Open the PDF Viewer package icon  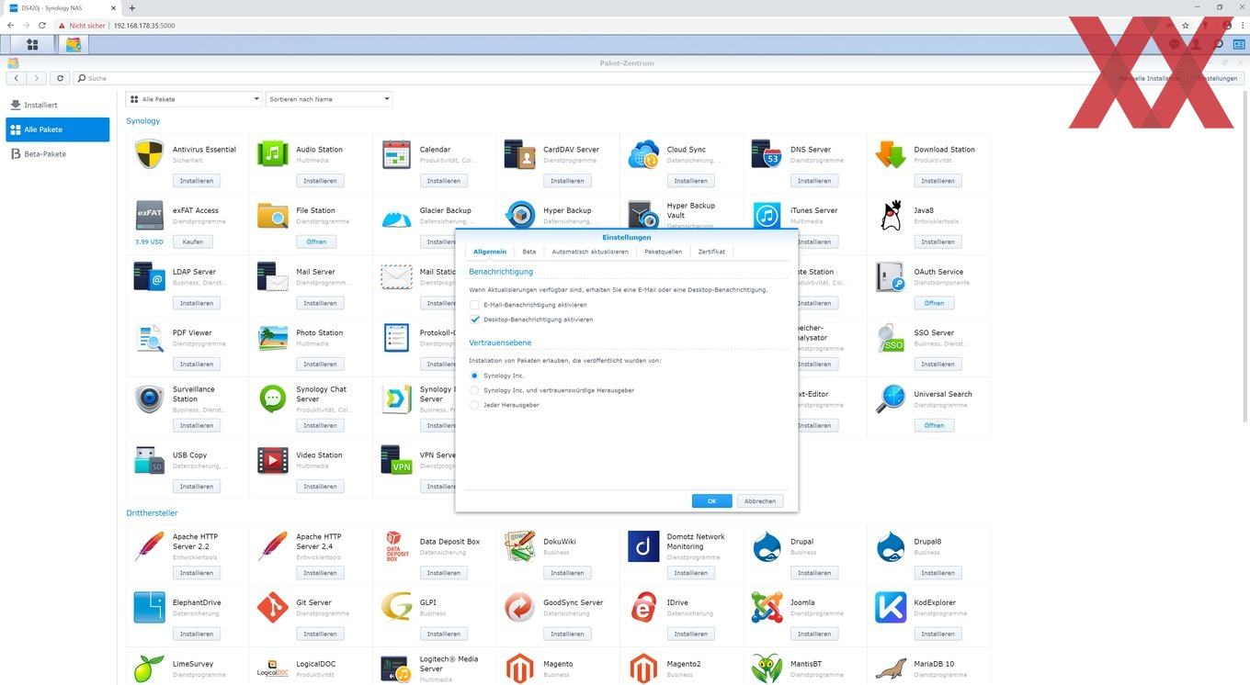tap(149, 338)
